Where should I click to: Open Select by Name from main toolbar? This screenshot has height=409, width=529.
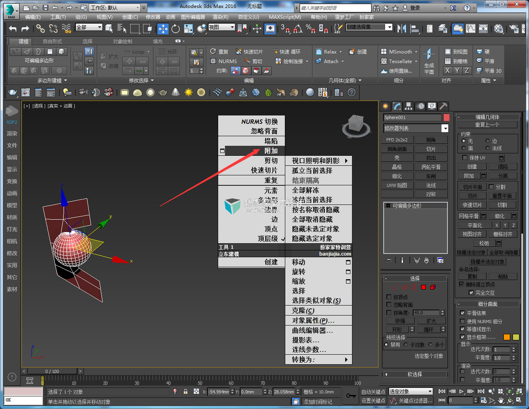point(122,29)
